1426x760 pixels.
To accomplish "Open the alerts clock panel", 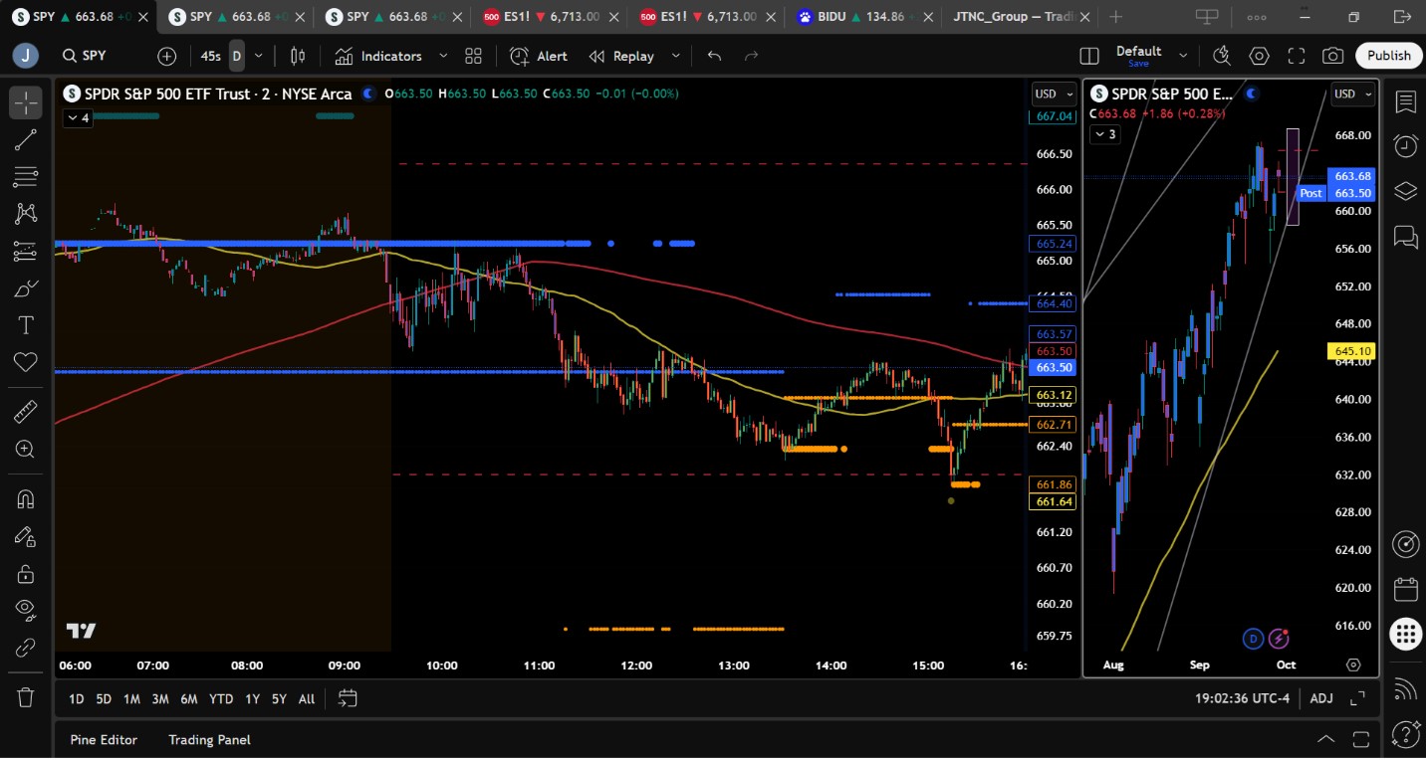I will 1405,146.
